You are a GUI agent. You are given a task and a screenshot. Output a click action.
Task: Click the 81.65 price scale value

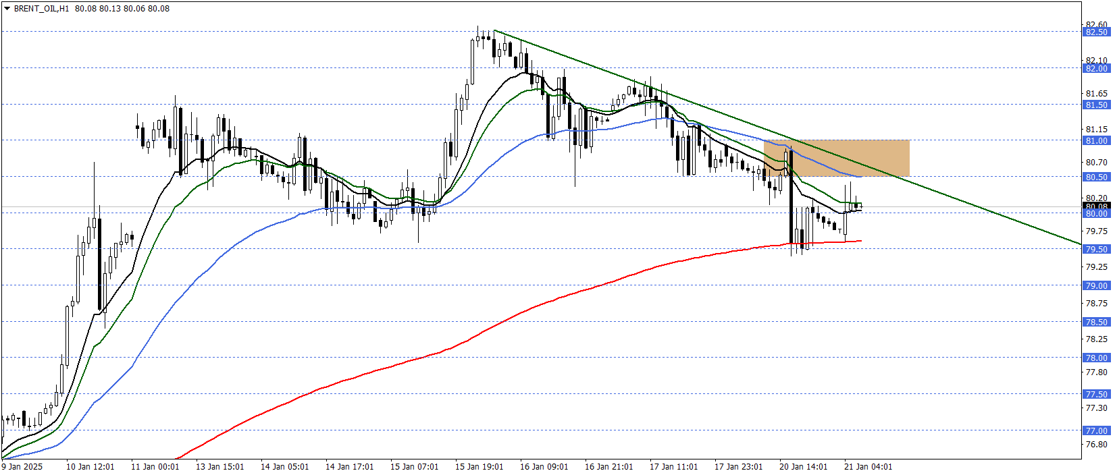point(1096,93)
